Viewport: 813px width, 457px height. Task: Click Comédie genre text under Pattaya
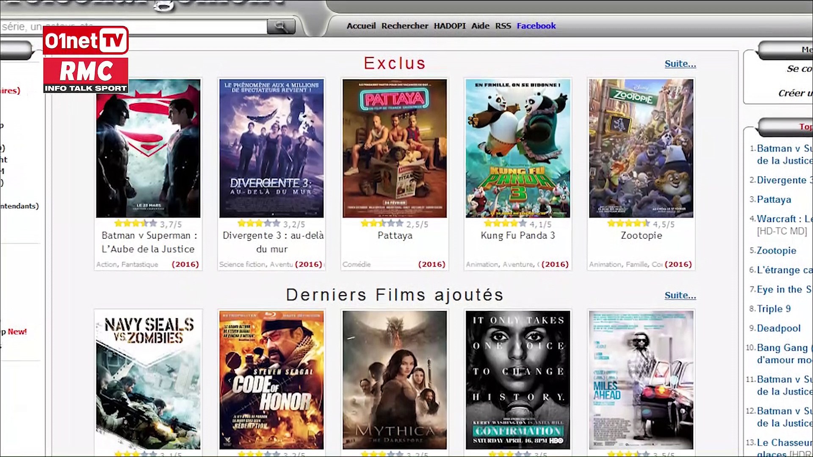point(357,264)
